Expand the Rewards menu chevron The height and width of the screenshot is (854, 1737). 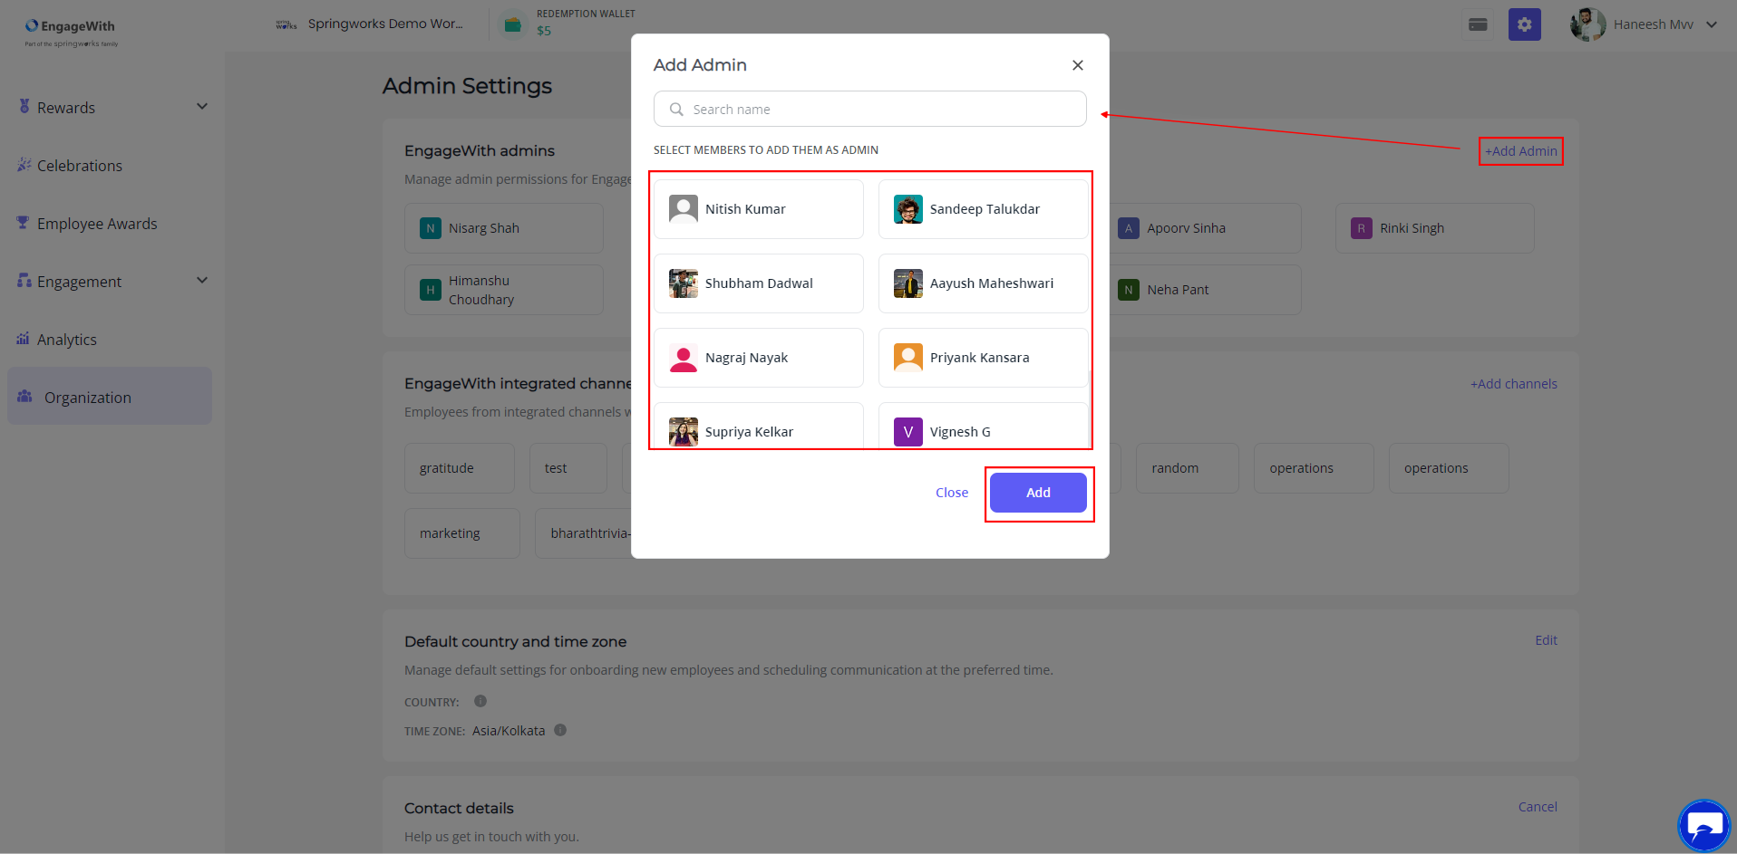202,107
